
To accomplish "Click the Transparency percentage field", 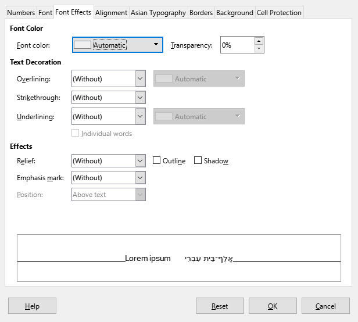I will tap(238, 45).
